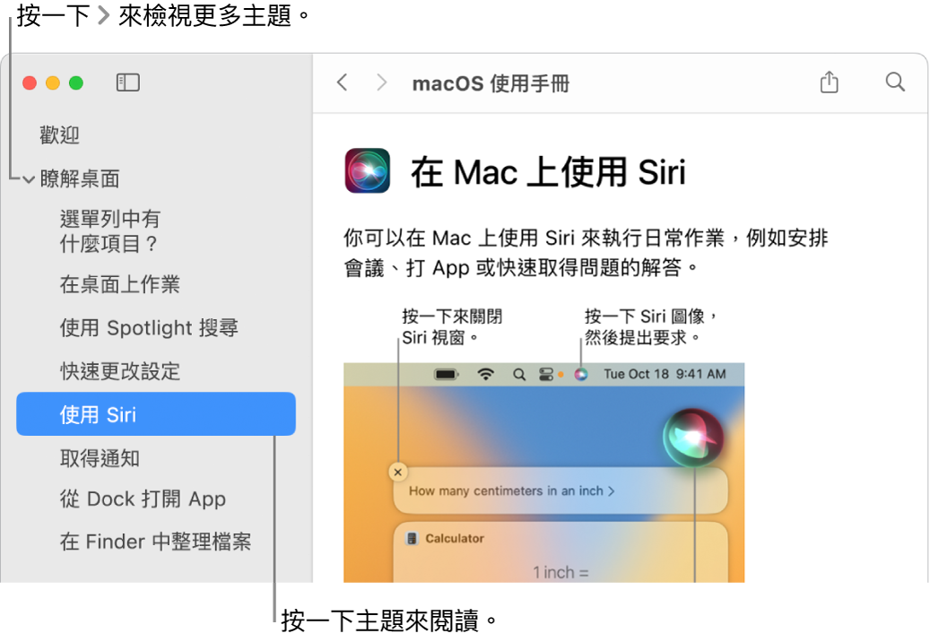This screenshot has height=642, width=930.
Task: Click the large Siri orb
Action: [693, 438]
